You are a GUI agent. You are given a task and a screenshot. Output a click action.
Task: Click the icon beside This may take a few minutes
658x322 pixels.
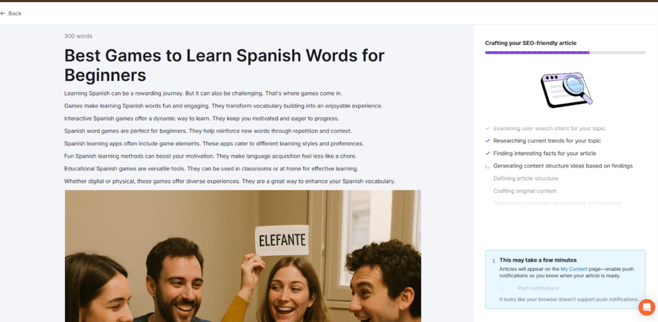(x=493, y=260)
